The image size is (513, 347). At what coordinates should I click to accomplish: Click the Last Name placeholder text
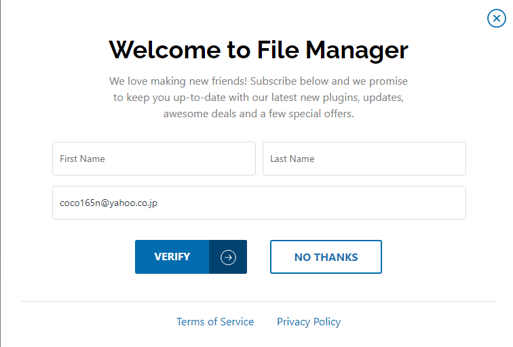[x=292, y=159]
